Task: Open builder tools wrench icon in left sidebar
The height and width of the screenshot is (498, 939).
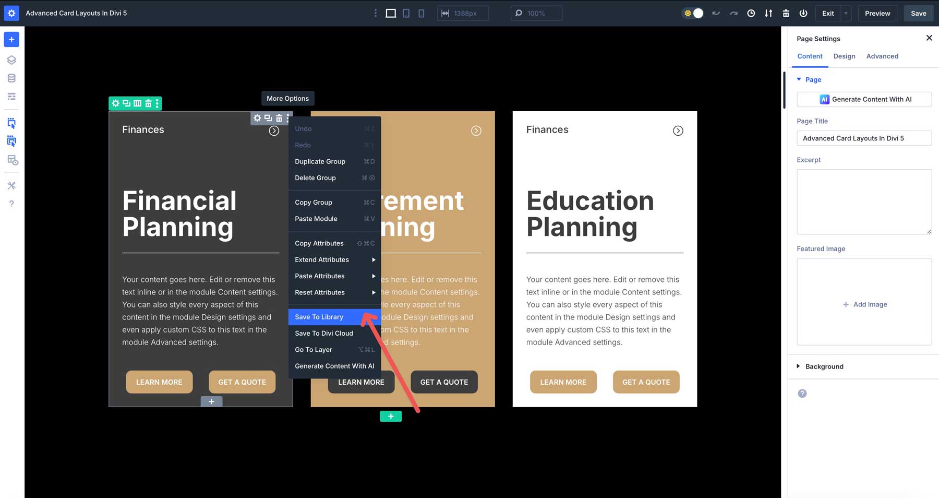Action: point(11,185)
